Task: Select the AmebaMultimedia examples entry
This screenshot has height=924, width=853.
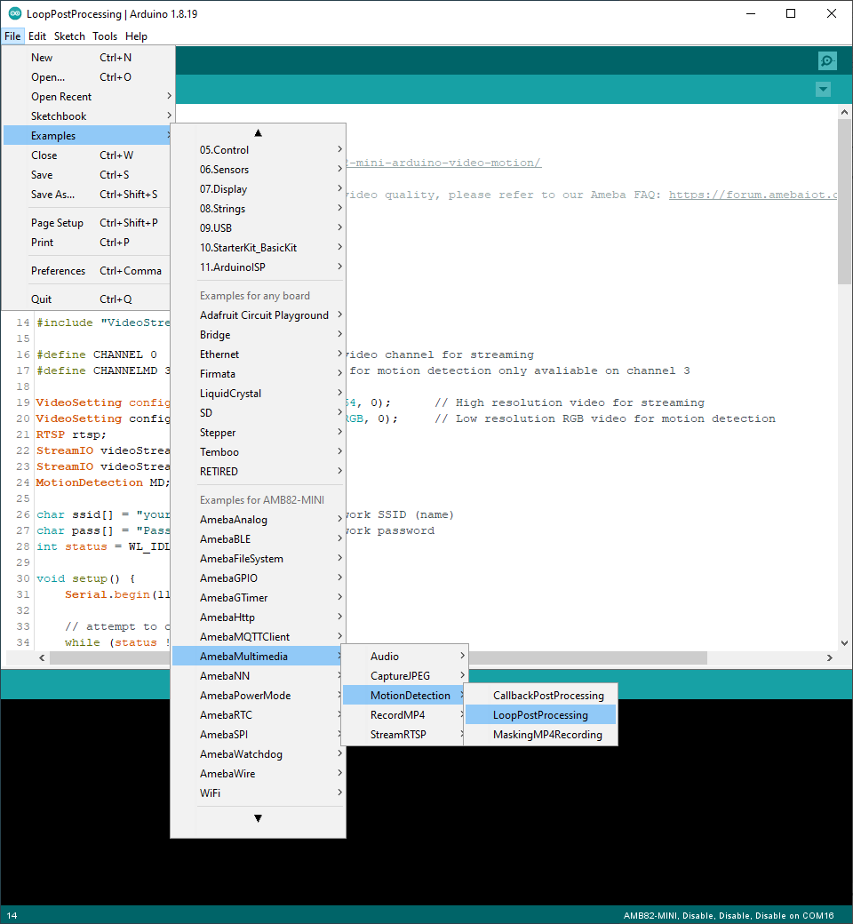Action: tap(259, 656)
